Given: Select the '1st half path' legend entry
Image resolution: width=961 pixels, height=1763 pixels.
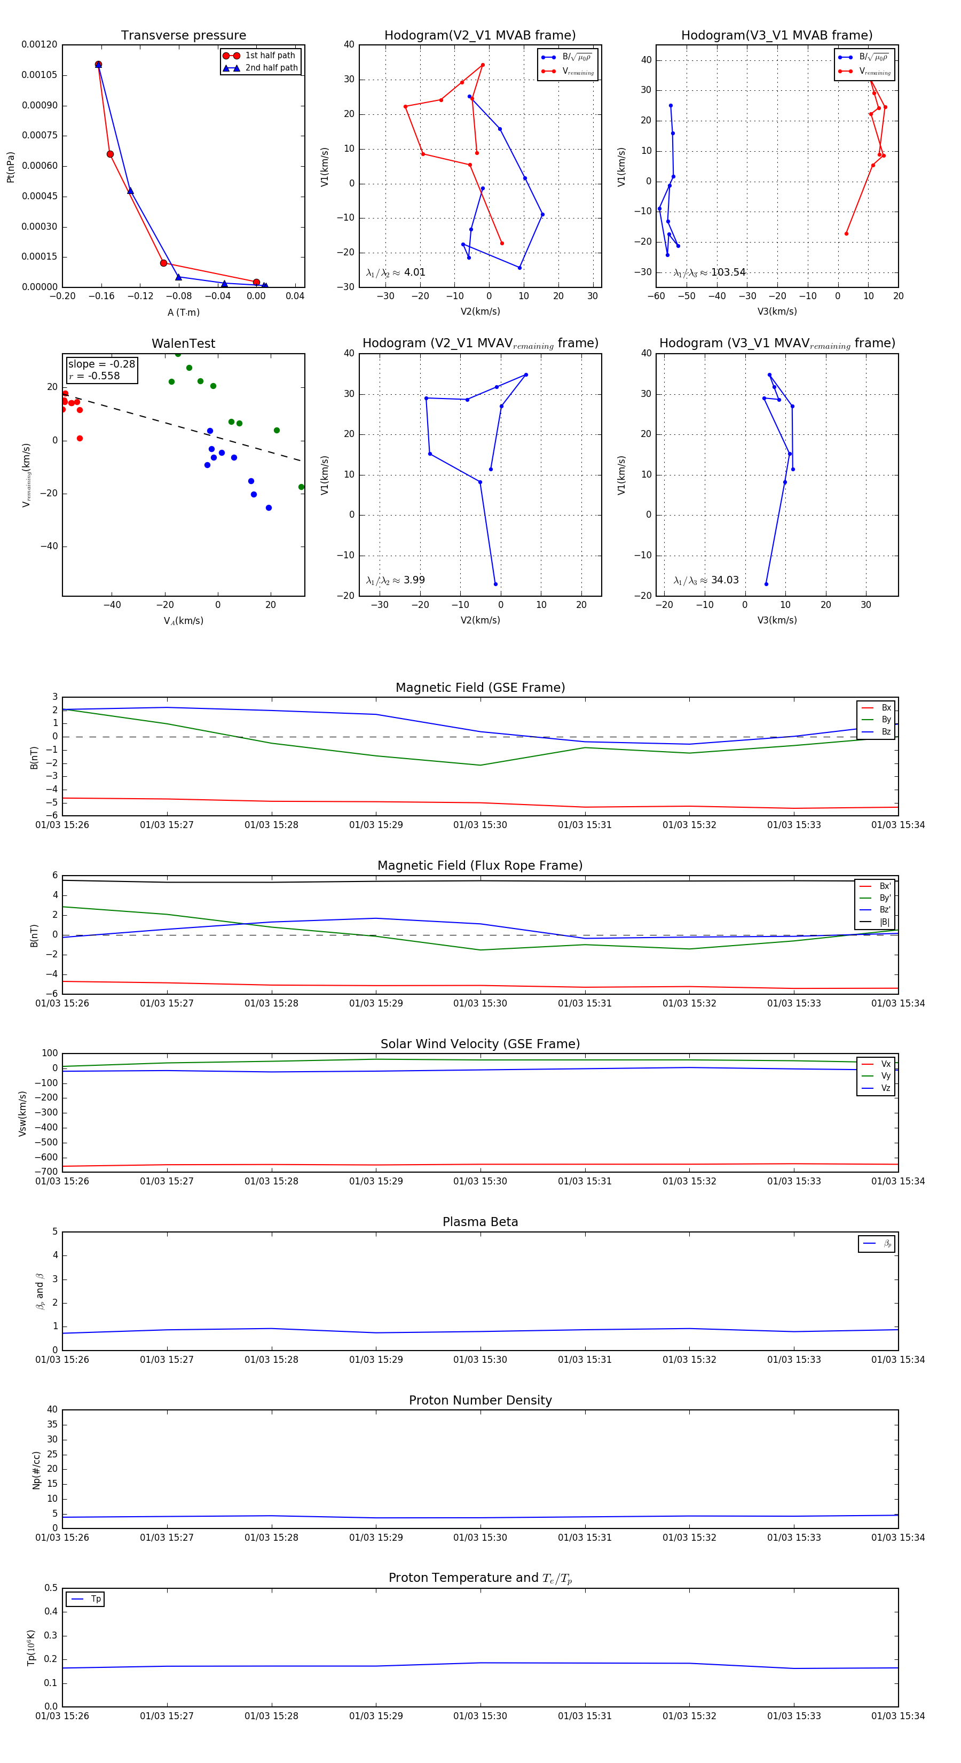Looking at the screenshot, I should click(x=260, y=56).
